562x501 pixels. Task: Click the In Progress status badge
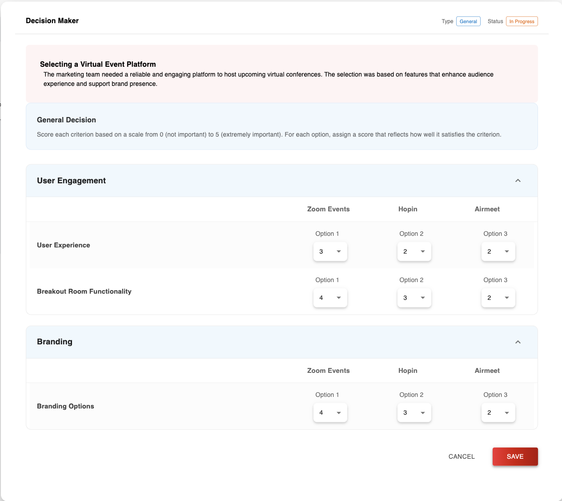522,21
